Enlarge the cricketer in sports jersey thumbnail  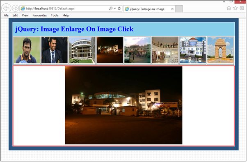point(27,50)
